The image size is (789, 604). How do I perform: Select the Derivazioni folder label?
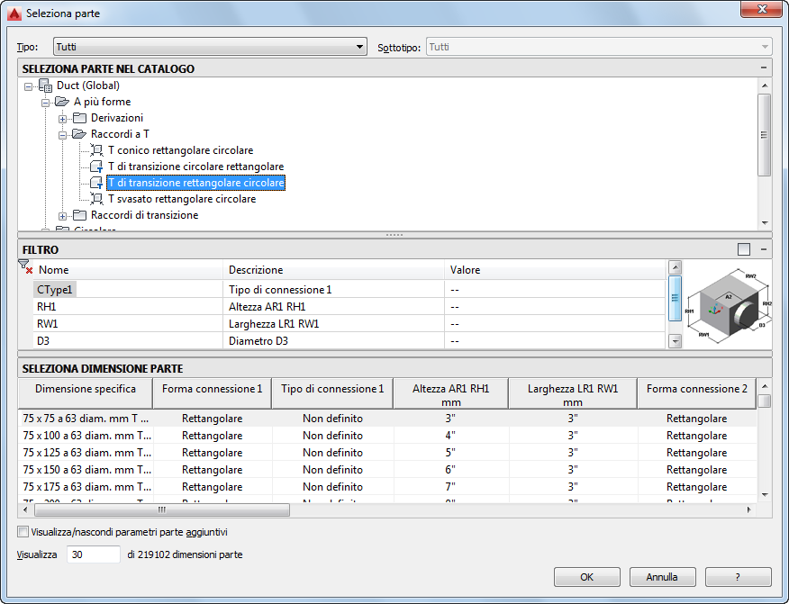coord(117,118)
